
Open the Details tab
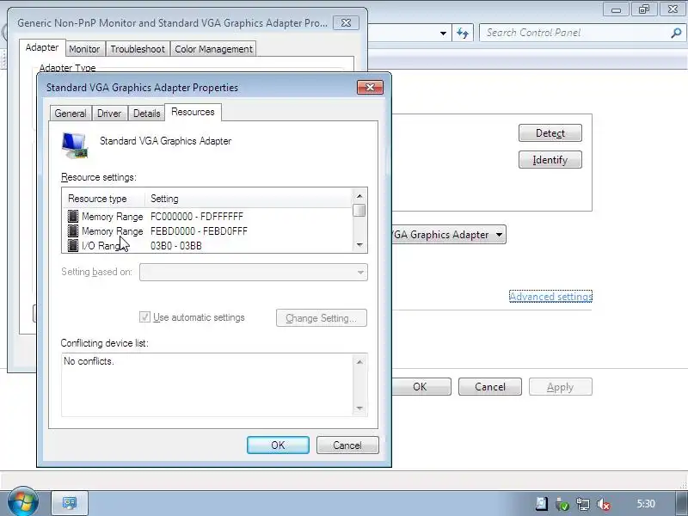tap(146, 114)
